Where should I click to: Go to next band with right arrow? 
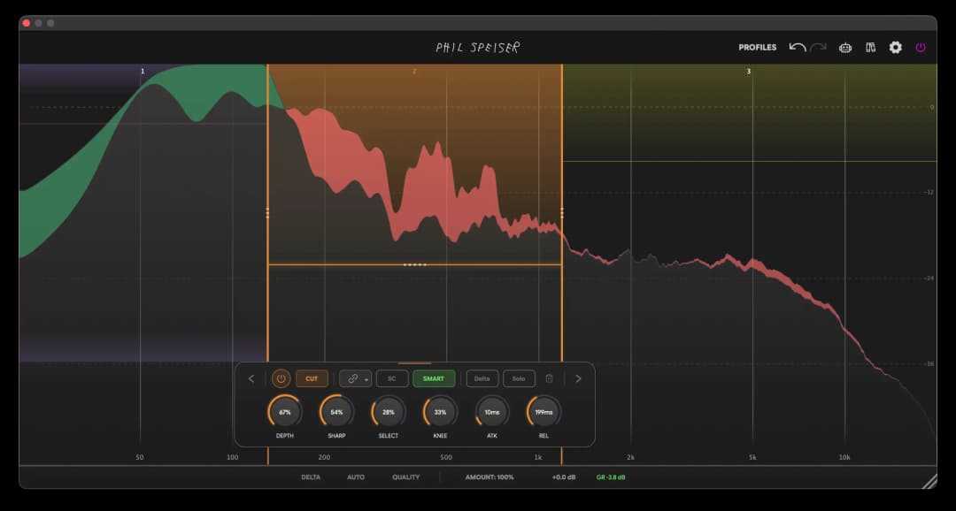[x=578, y=378]
